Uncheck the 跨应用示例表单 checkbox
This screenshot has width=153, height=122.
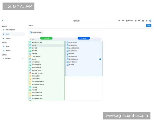[x=100, y=59]
